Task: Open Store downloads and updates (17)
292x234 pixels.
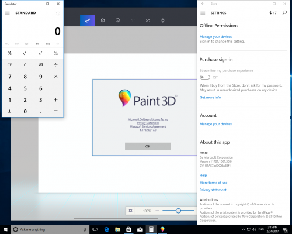Action: [x=273, y=13]
